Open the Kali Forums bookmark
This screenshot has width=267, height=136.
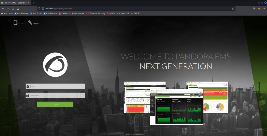click(x=50, y=13)
